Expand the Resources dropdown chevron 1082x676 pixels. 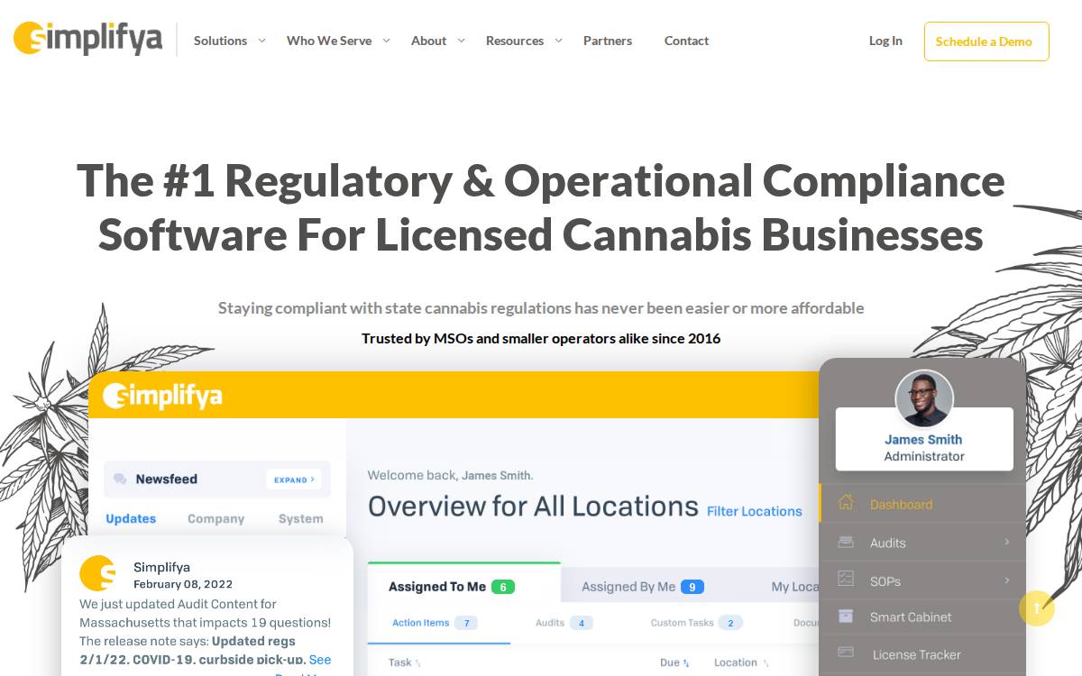tap(558, 41)
